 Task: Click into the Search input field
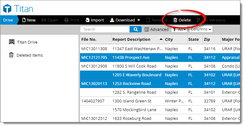[105, 29]
